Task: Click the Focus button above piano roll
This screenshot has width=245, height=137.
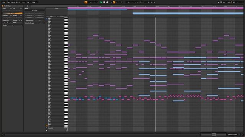Action: (x=56, y=8)
